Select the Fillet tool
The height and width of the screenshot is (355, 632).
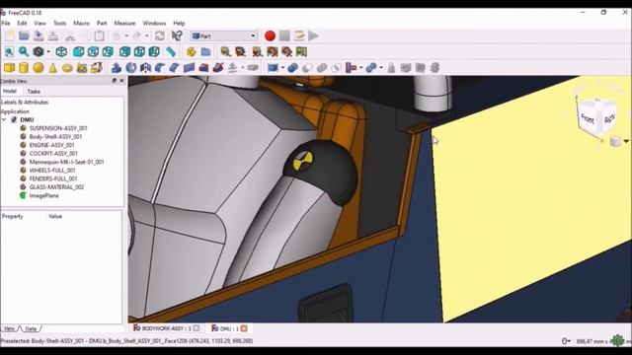coord(160,68)
